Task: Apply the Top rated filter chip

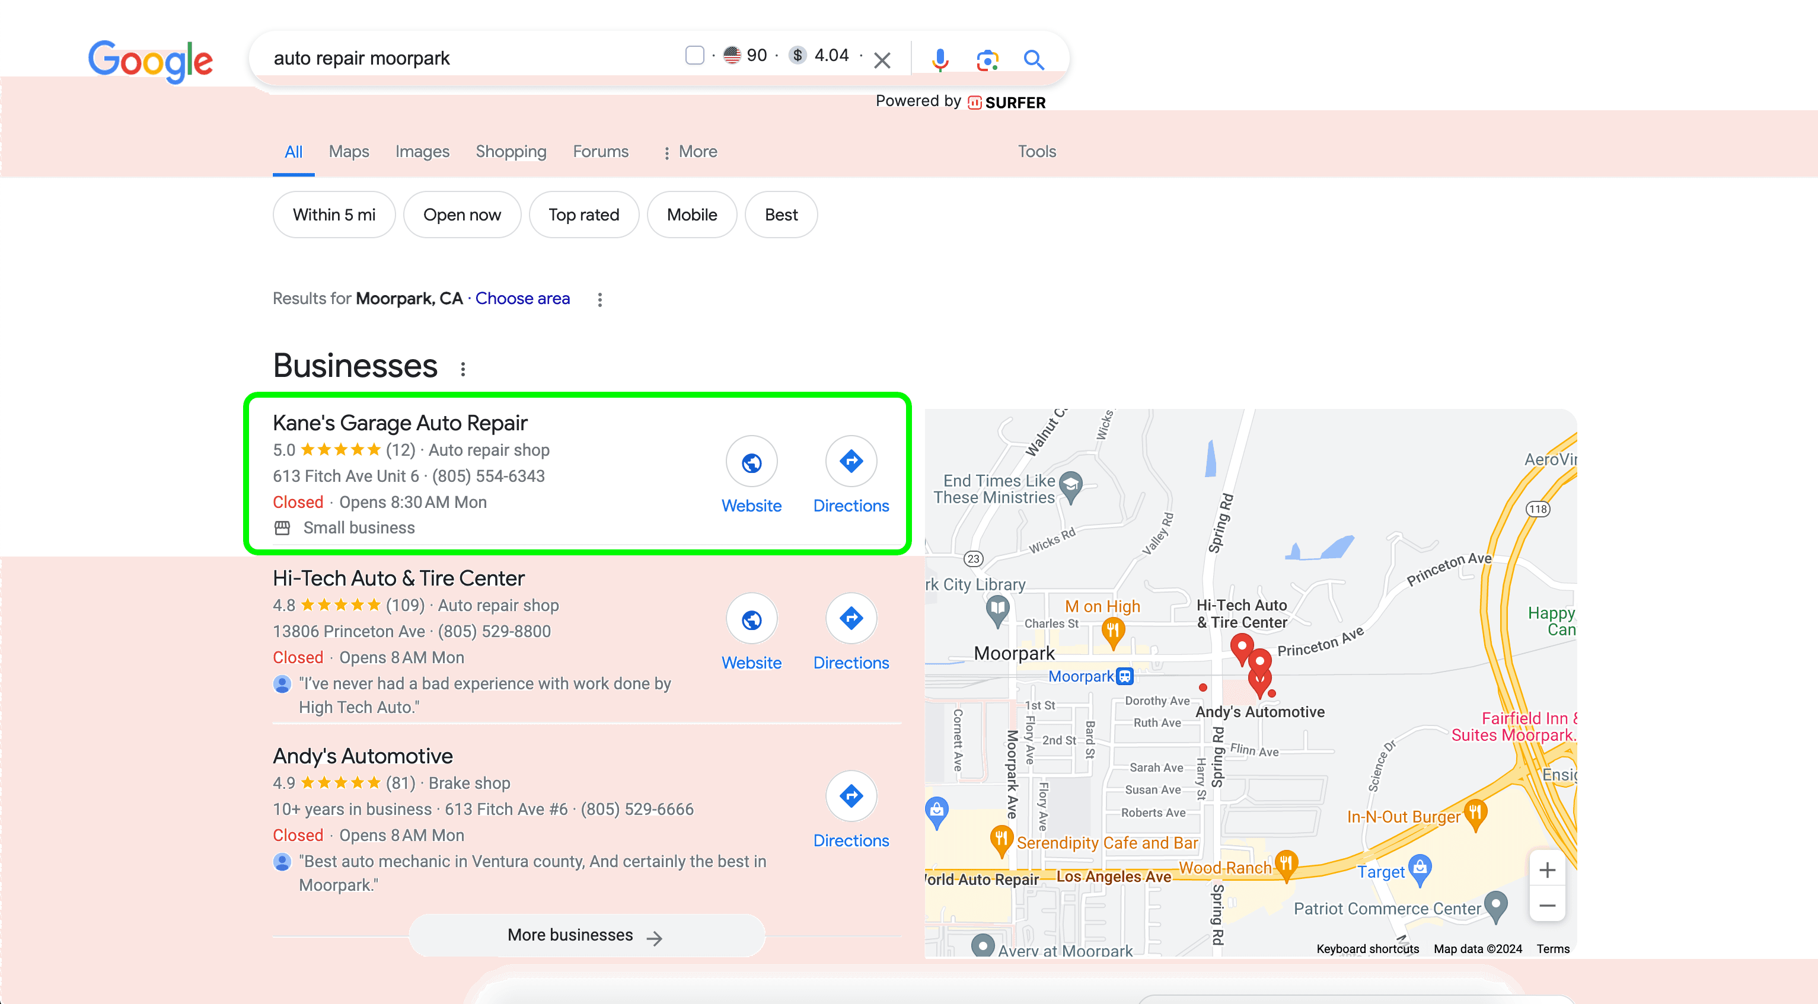Action: click(583, 215)
